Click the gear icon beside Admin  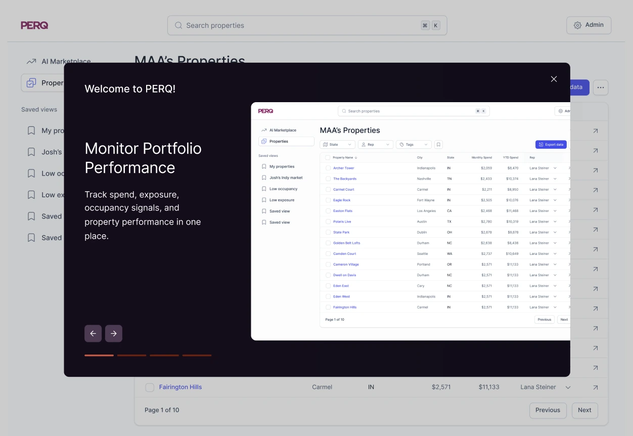(577, 25)
